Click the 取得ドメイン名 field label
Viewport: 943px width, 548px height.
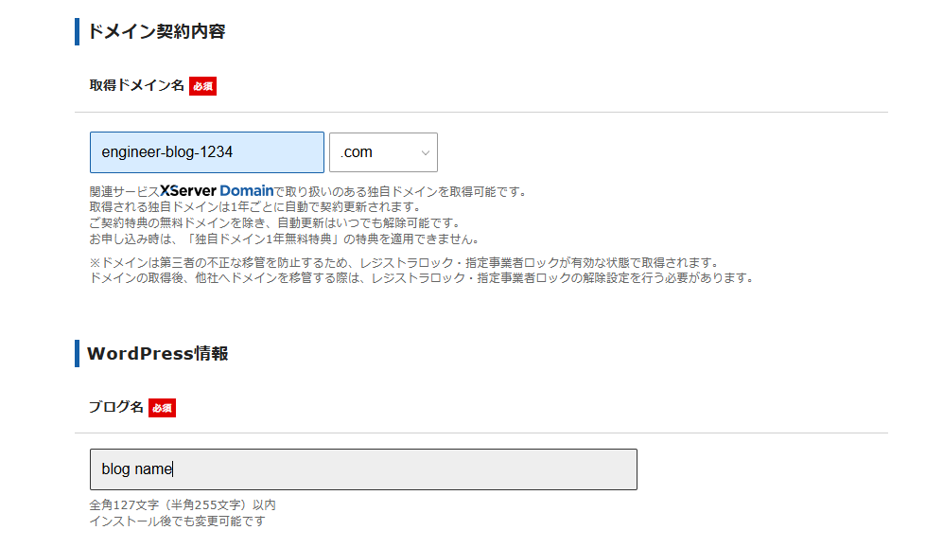click(136, 85)
